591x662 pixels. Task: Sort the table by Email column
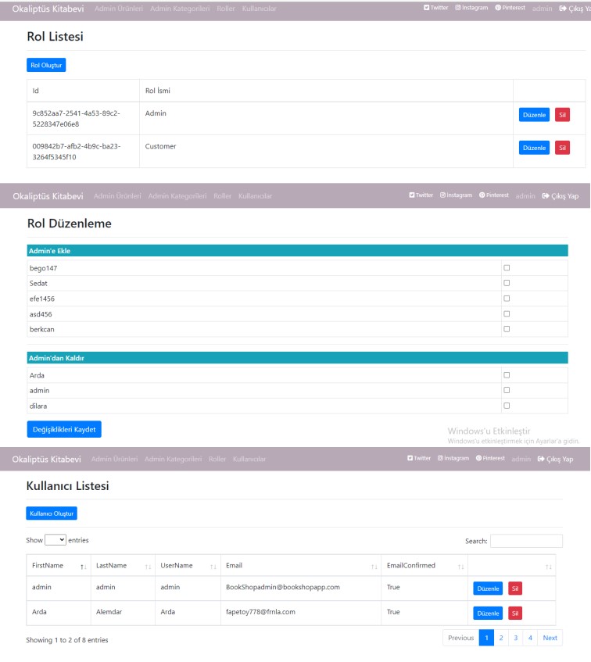point(301,566)
